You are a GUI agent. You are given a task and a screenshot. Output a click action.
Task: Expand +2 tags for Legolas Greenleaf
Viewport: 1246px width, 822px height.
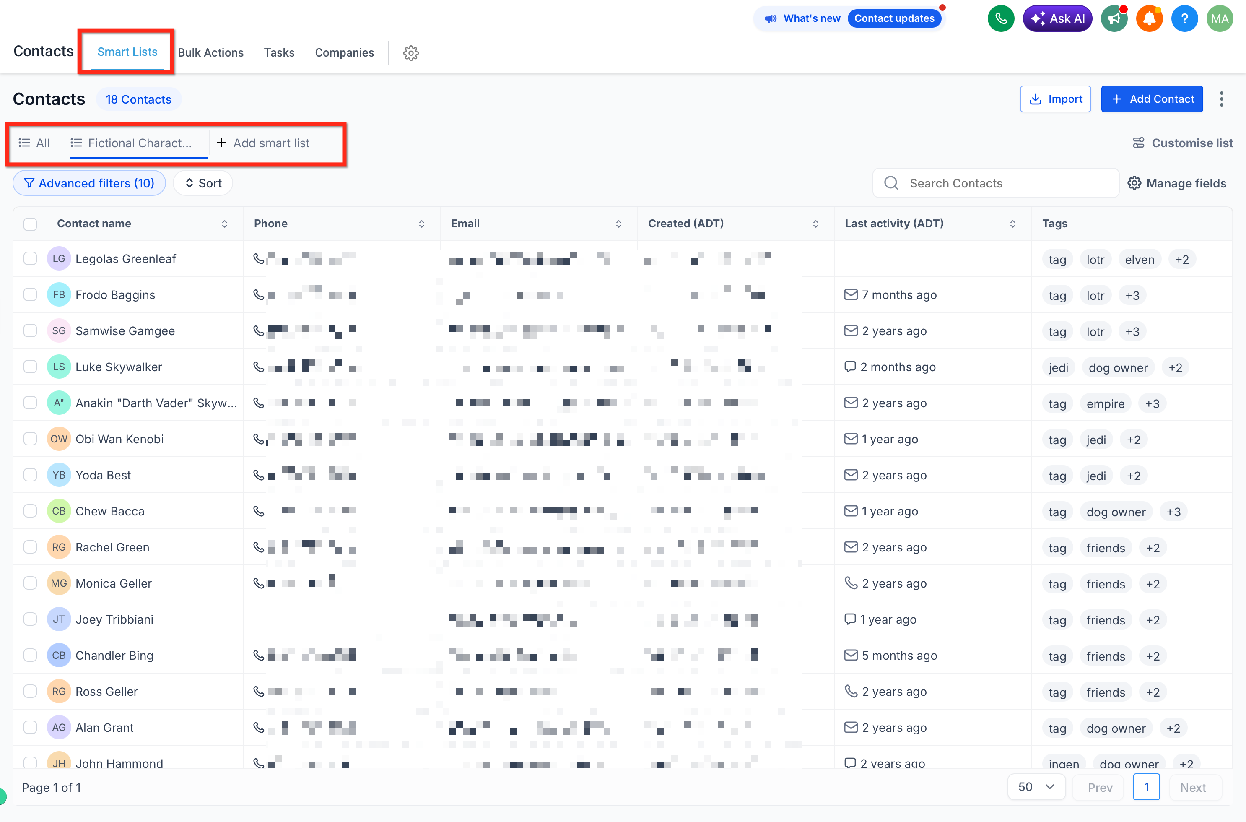[x=1182, y=260]
